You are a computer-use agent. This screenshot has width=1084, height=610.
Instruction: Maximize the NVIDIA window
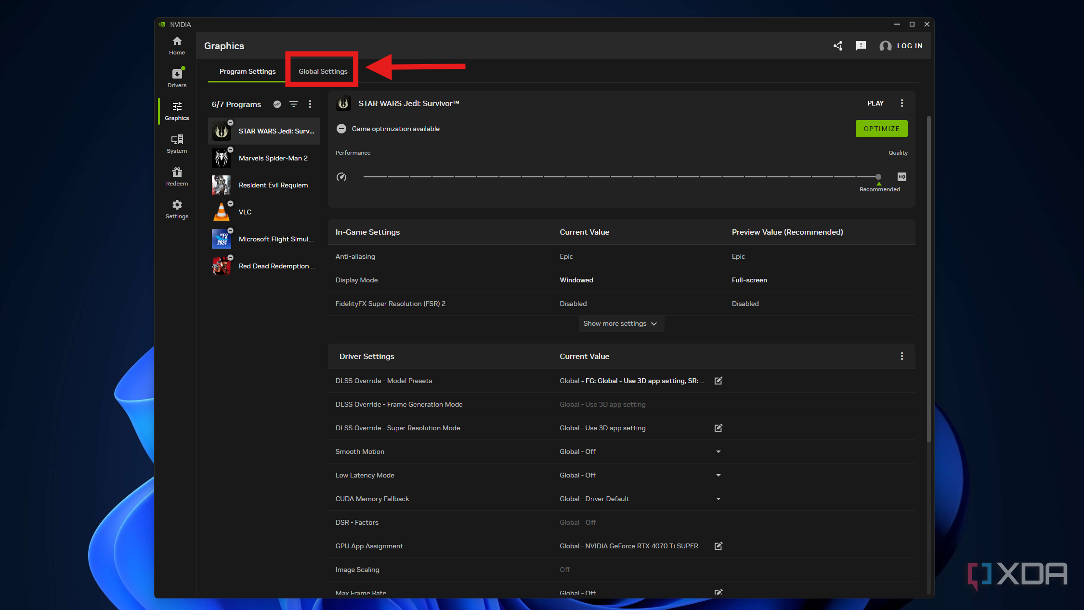click(912, 24)
